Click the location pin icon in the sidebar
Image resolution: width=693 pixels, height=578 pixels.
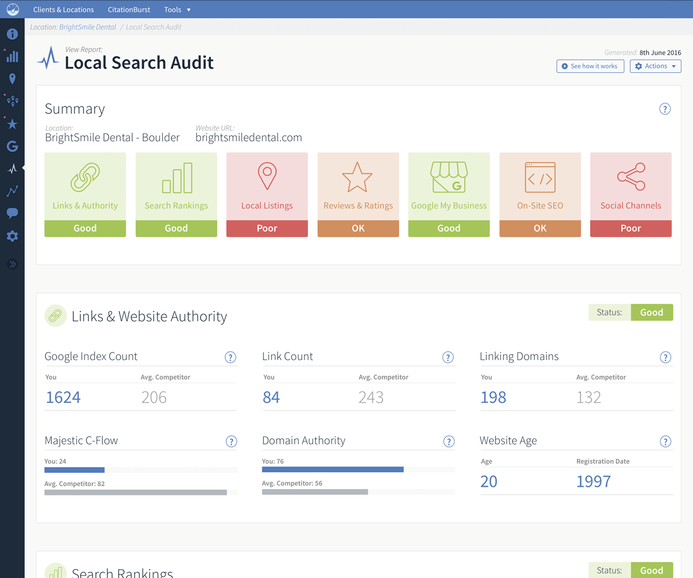point(12,78)
